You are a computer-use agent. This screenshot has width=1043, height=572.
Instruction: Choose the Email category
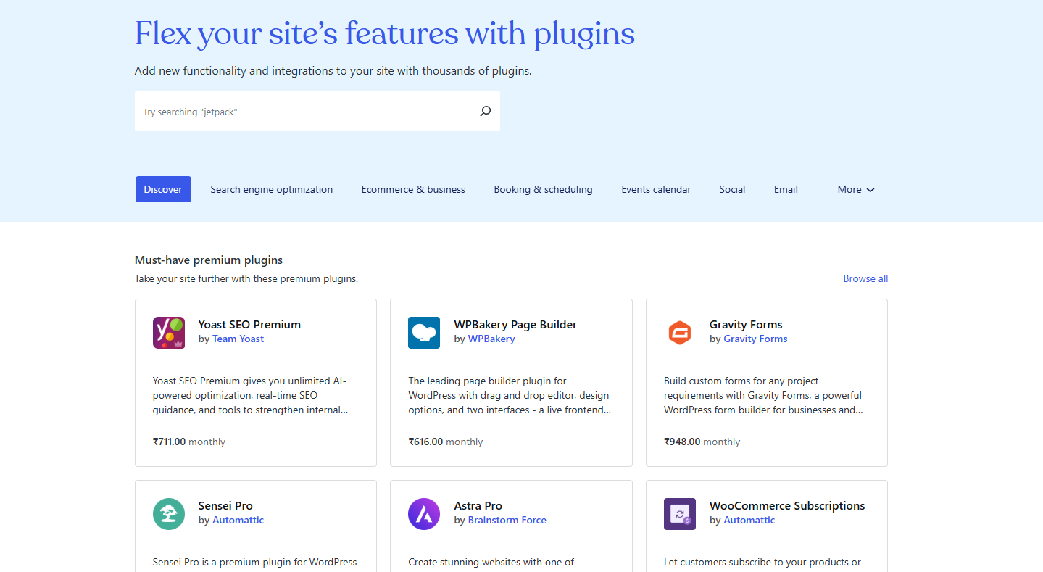coord(786,189)
